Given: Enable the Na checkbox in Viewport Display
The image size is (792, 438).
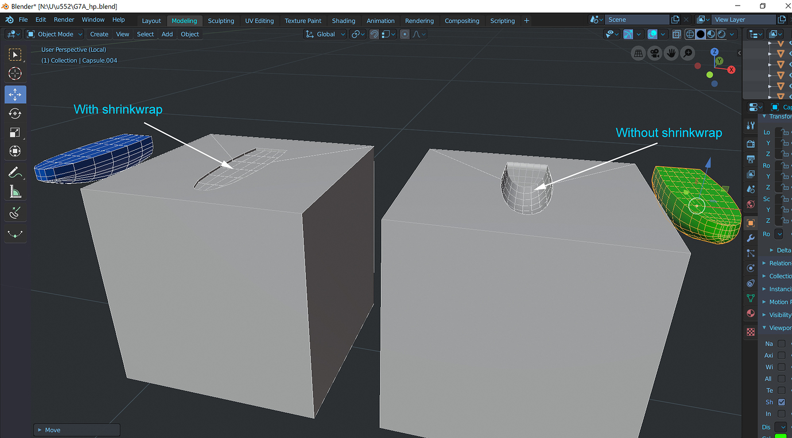Looking at the screenshot, I should [x=781, y=343].
